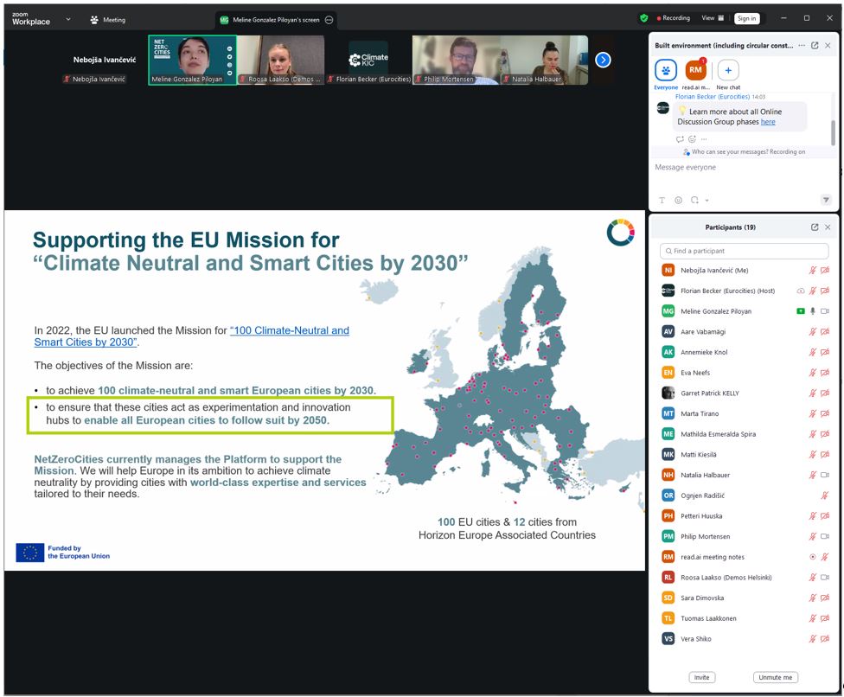This screenshot has width=844, height=697.
Task: Toggle camera for Nebojša Ivančević (Me)
Action: pyautogui.click(x=824, y=271)
